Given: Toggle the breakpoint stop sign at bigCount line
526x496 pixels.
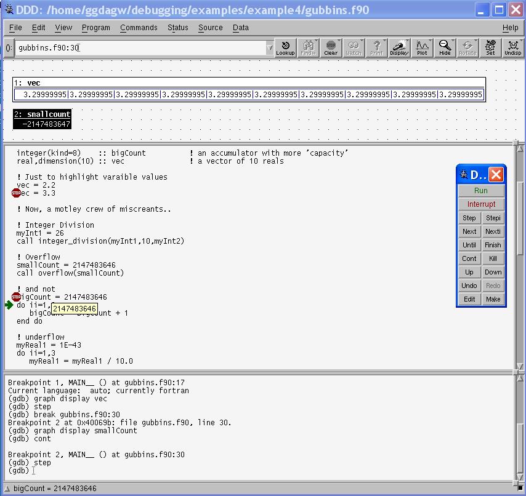Looking at the screenshot, I should click(16, 297).
